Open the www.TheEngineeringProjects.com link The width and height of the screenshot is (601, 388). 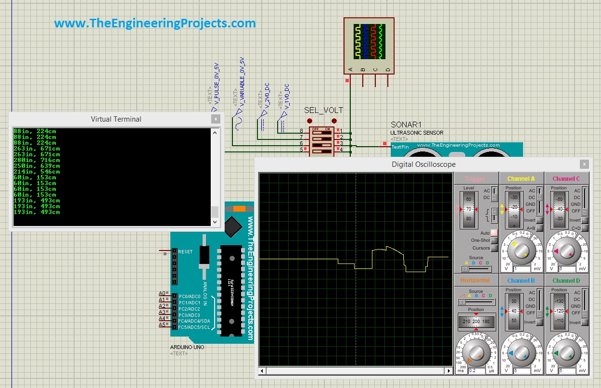[154, 23]
